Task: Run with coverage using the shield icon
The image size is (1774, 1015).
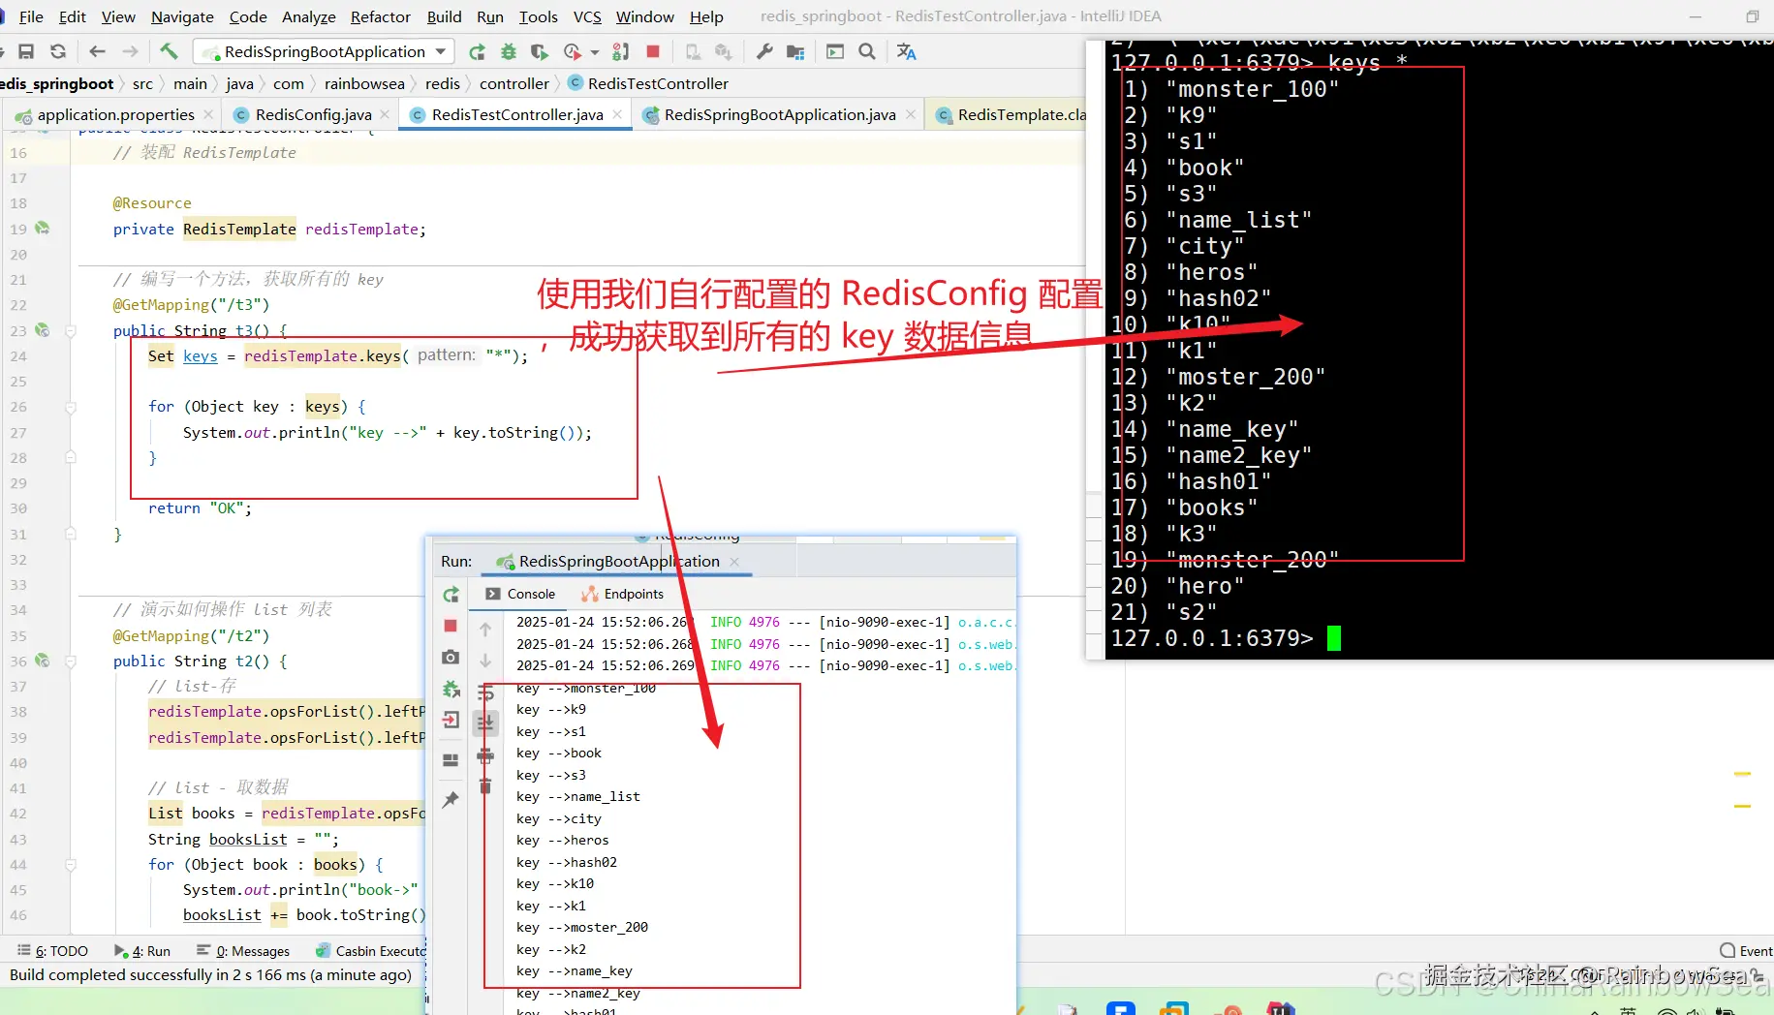Action: tap(539, 51)
